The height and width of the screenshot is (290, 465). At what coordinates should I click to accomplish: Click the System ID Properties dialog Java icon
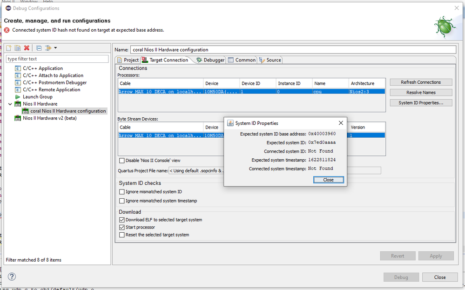[x=230, y=123]
